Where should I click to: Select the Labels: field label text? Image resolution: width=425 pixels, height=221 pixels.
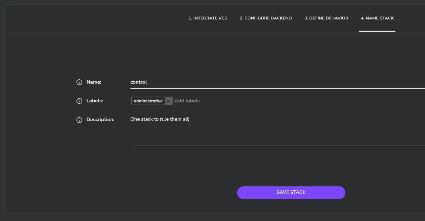click(x=94, y=101)
